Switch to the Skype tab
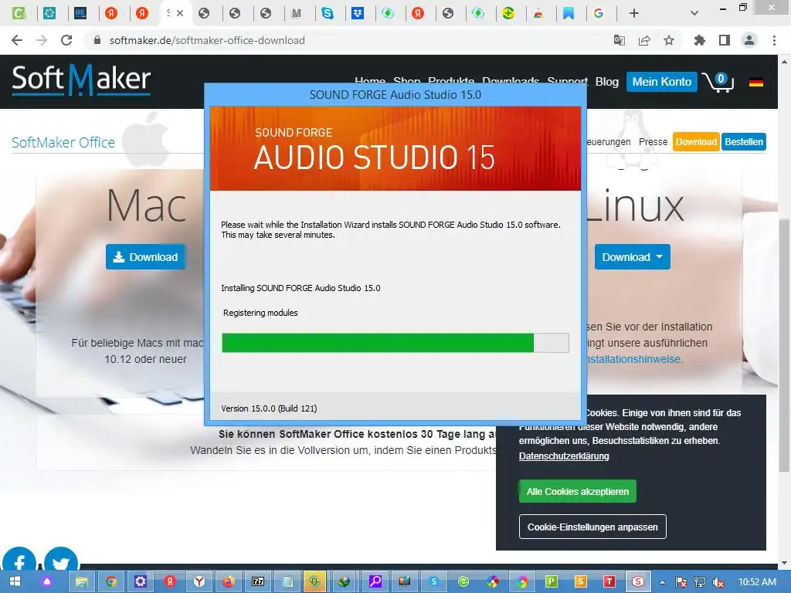The height and width of the screenshot is (593, 791). pos(328,14)
